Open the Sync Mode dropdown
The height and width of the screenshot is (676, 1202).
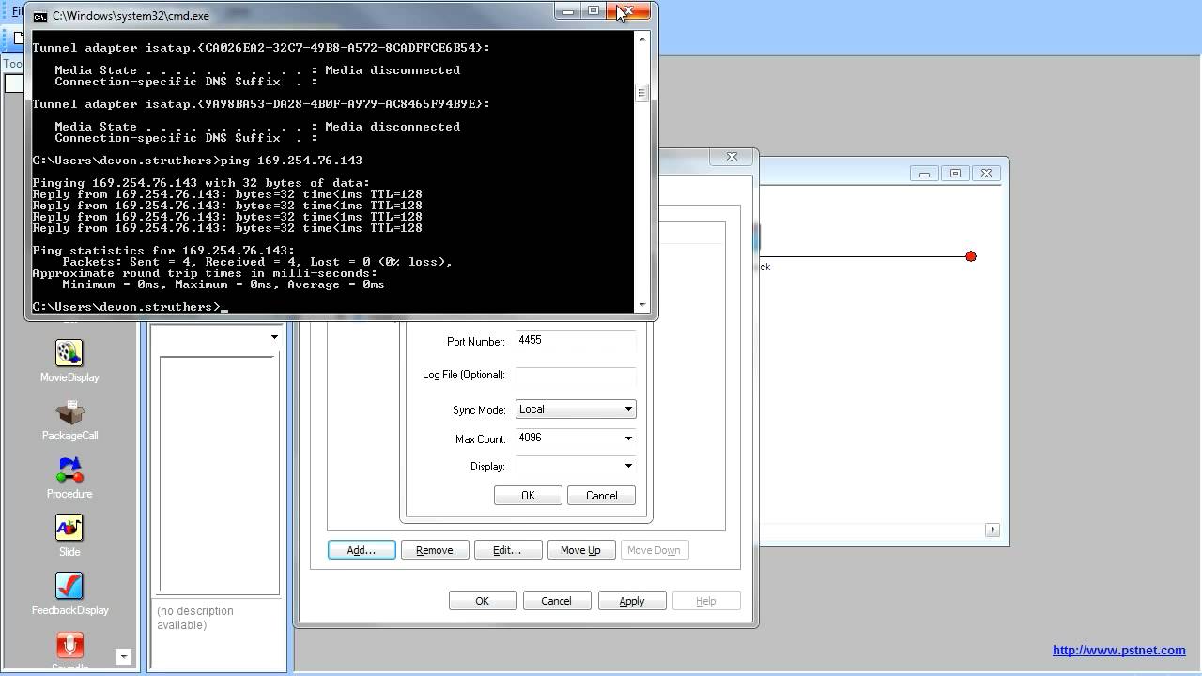628,409
